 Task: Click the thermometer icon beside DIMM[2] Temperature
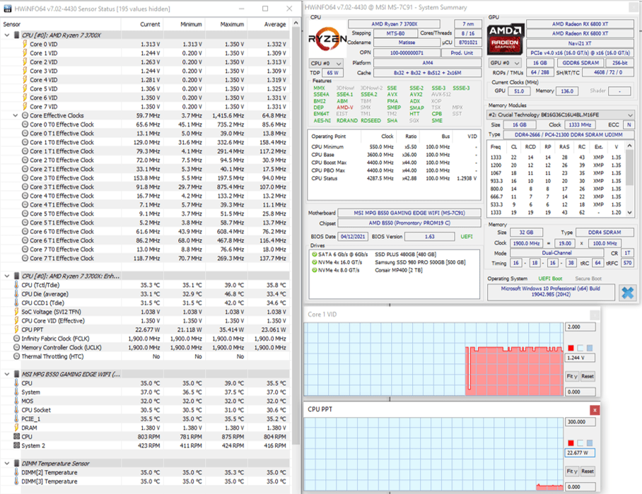point(16,472)
